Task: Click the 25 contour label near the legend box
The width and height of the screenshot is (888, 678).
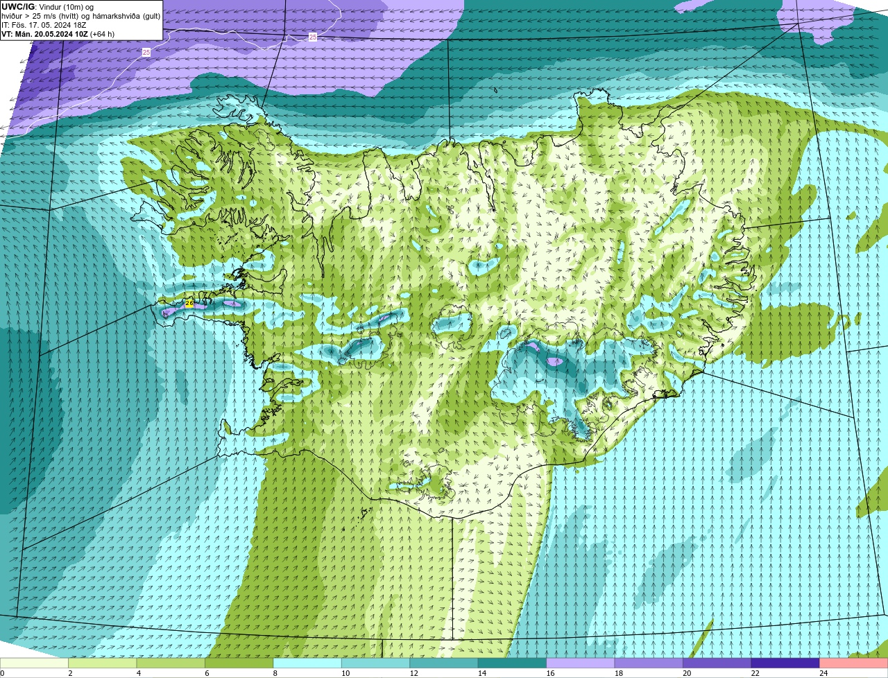Action: 146,52
